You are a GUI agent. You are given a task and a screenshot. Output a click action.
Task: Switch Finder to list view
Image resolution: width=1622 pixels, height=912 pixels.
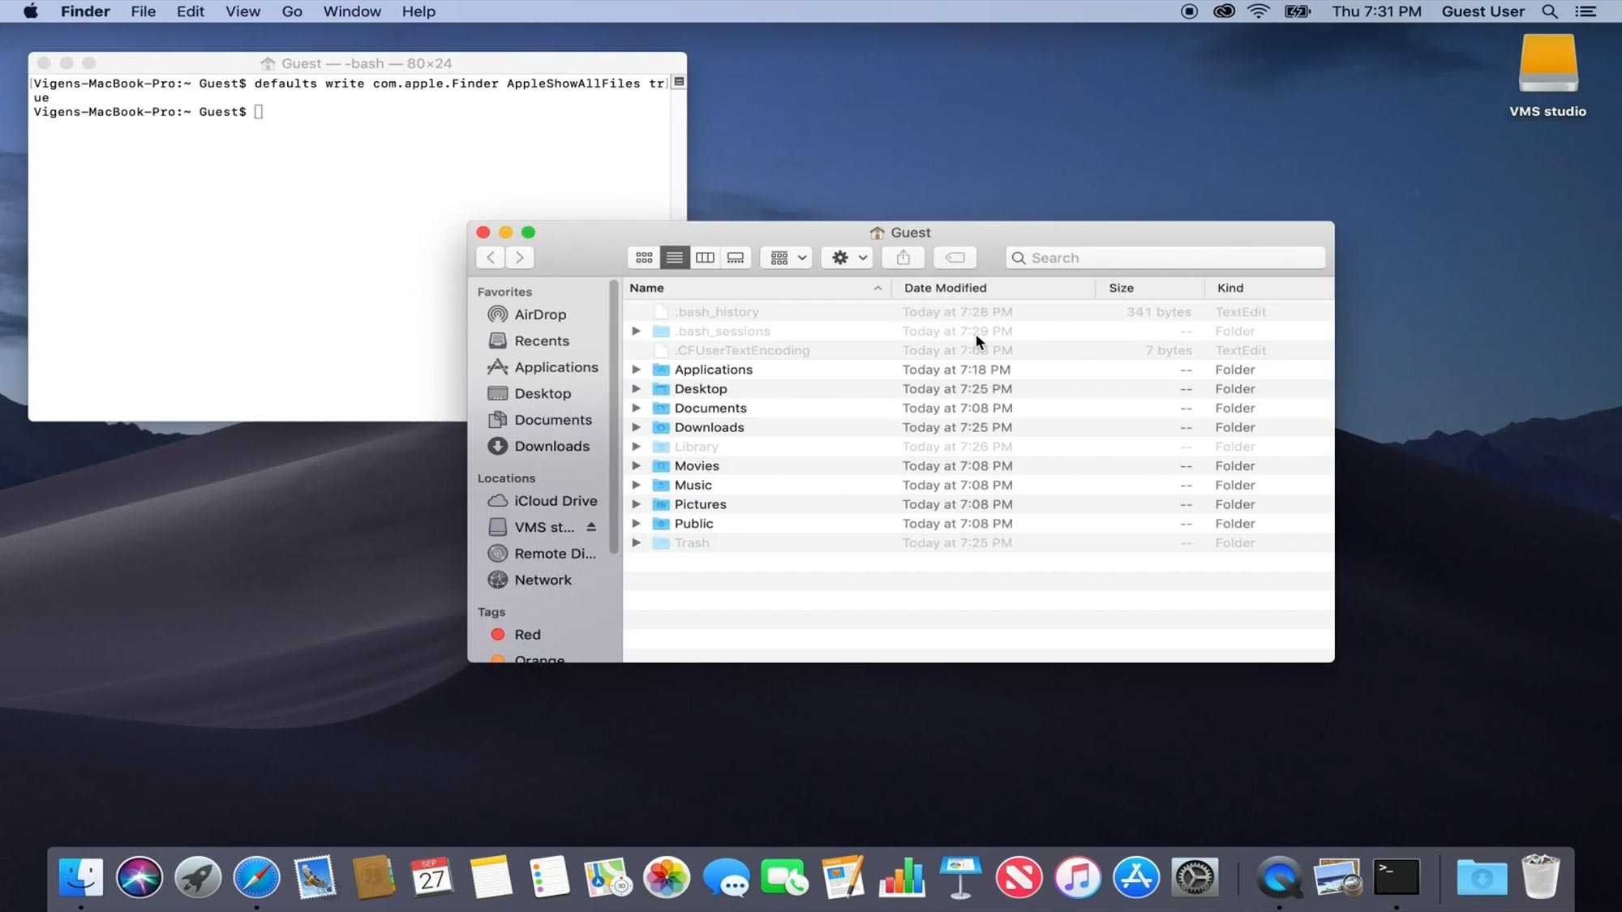674,258
